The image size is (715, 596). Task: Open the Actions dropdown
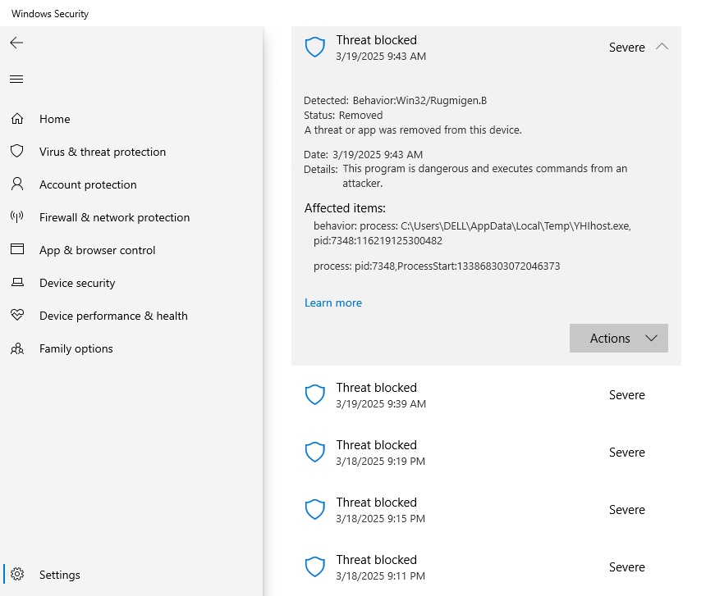pyautogui.click(x=618, y=339)
